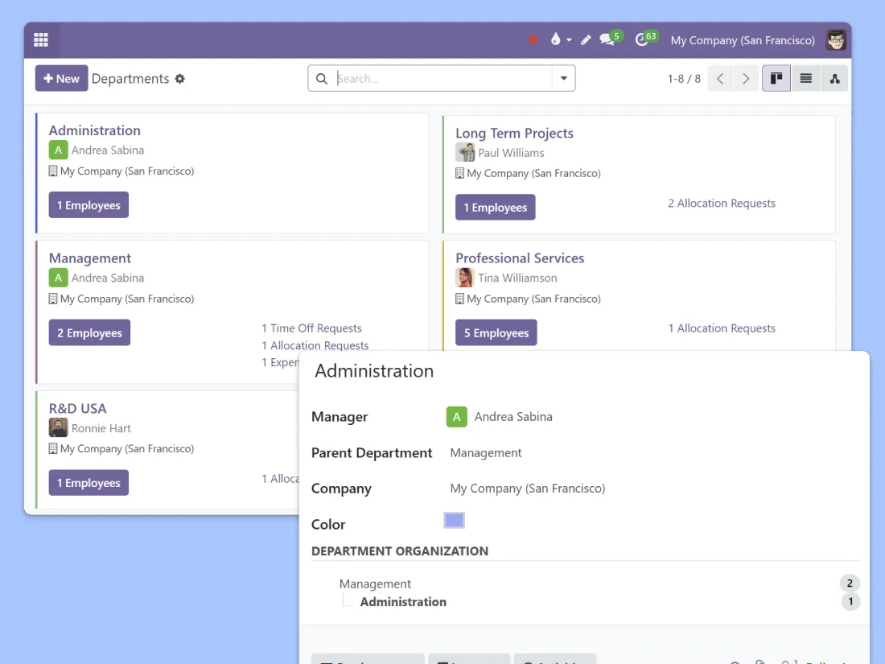The image size is (885, 664).
Task: Switch to List view
Action: coord(805,79)
